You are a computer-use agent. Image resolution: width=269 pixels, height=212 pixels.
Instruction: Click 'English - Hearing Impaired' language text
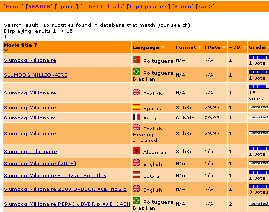click(150, 135)
